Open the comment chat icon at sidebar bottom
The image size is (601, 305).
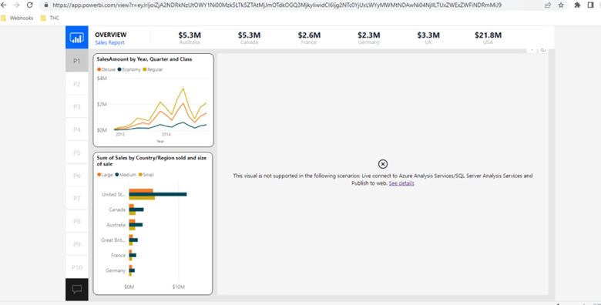(76, 290)
